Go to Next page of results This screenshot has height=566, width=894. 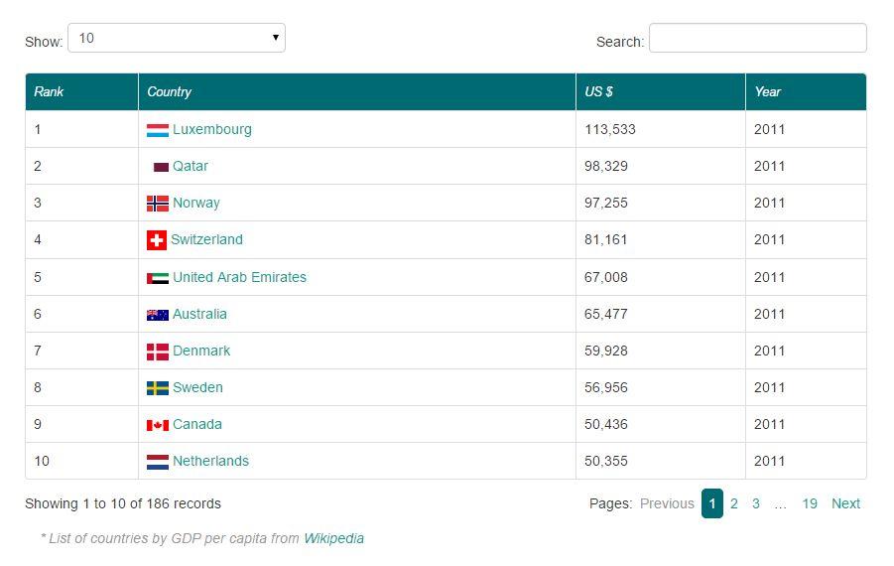click(x=845, y=503)
